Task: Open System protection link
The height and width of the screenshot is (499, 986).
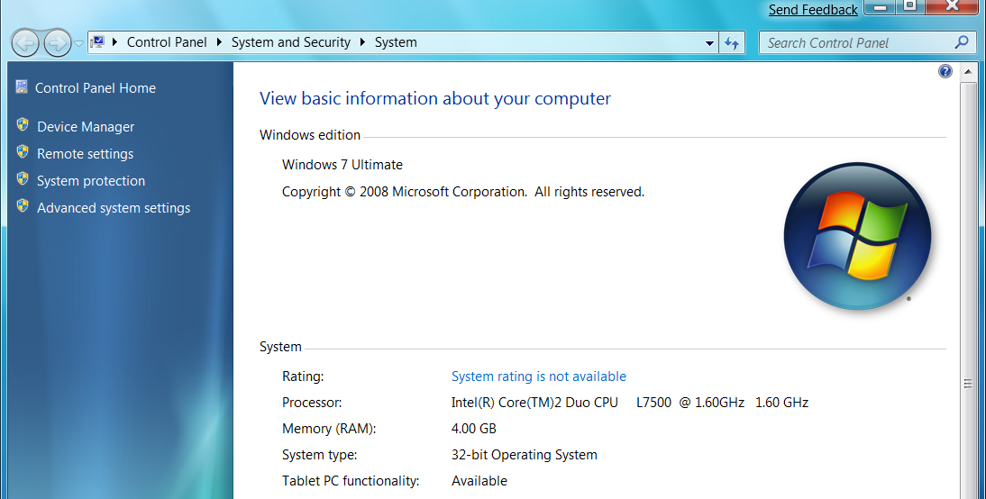Action: [90, 180]
